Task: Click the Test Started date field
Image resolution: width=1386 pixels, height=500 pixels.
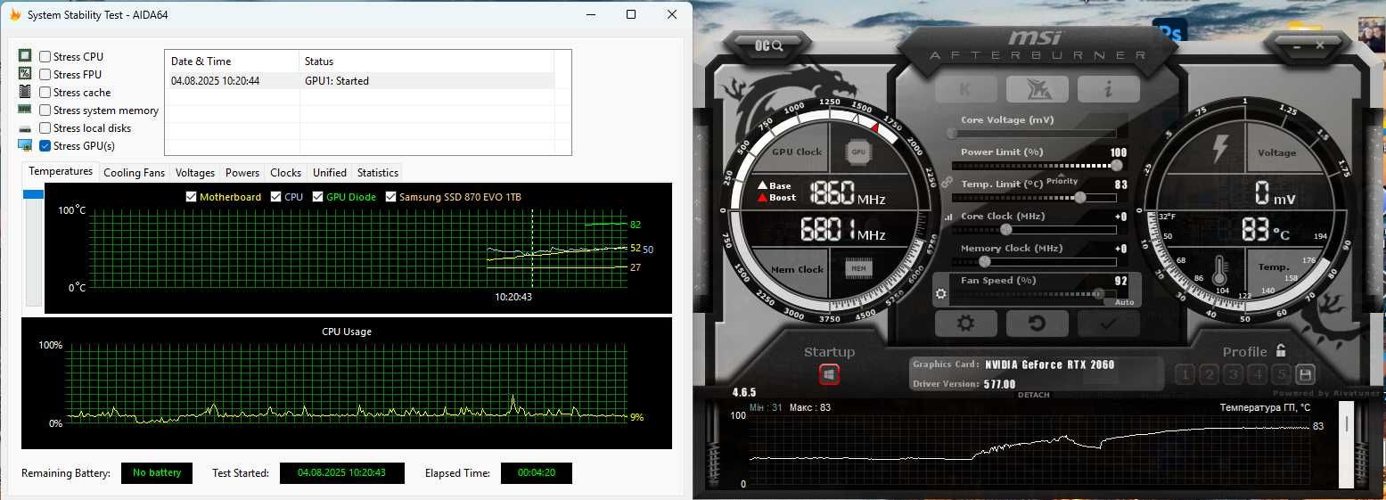Action: (x=341, y=473)
